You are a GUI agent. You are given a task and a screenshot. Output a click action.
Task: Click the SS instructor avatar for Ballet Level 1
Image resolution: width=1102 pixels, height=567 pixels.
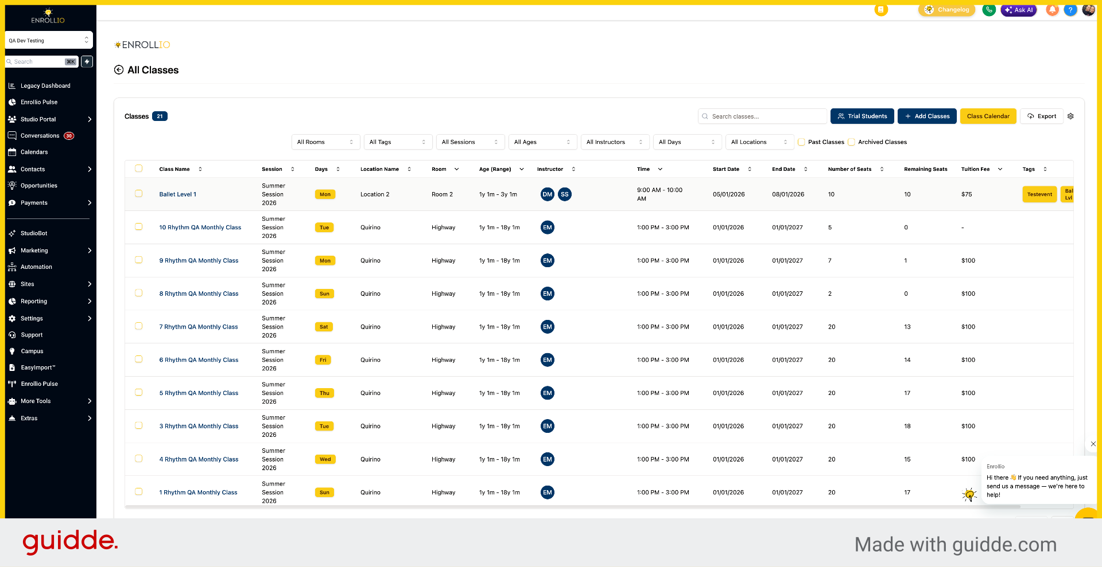point(565,194)
